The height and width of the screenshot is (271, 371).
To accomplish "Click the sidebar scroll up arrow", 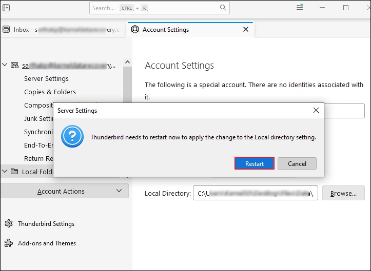I will click(128, 62).
